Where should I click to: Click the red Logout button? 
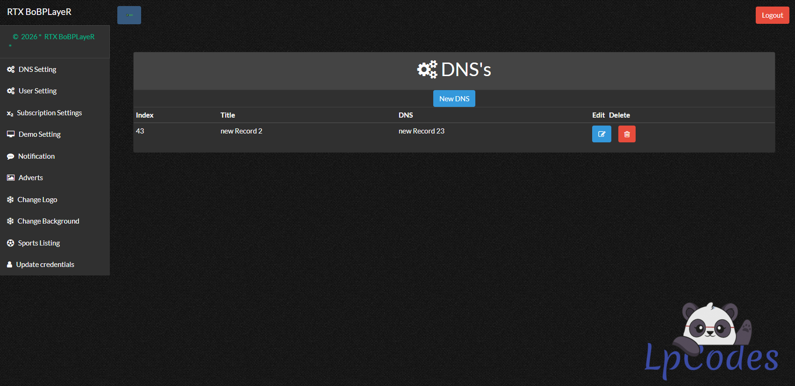[772, 15]
